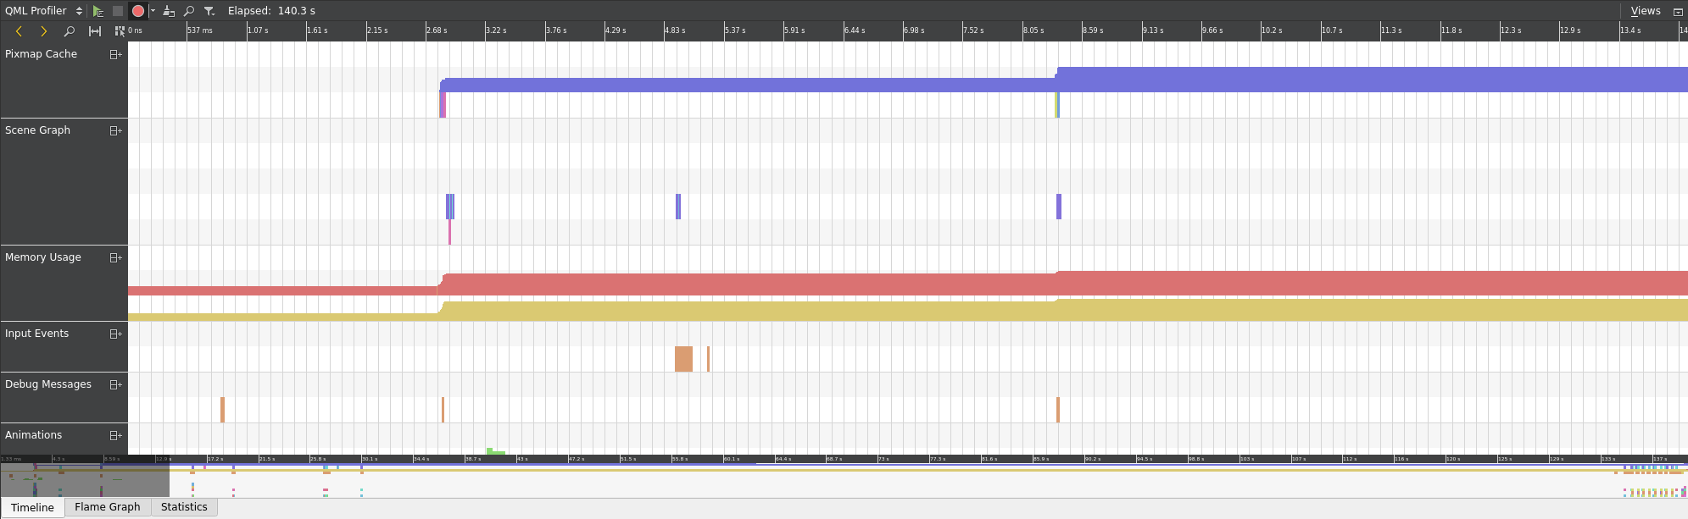Open the event filter funnel menu
This screenshot has width=1688, height=519.
(x=209, y=11)
